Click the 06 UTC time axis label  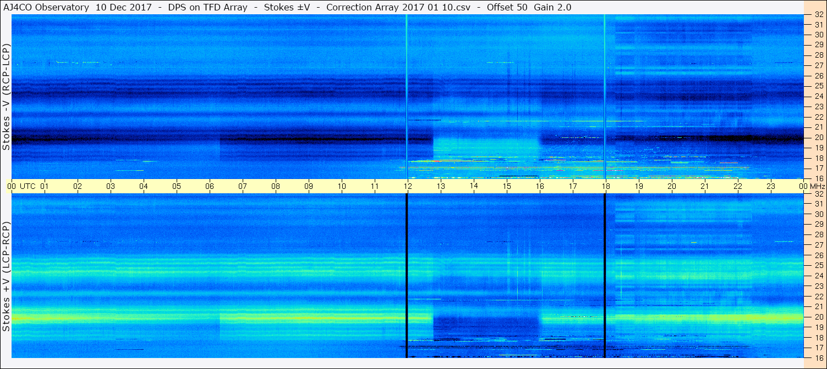coord(210,186)
